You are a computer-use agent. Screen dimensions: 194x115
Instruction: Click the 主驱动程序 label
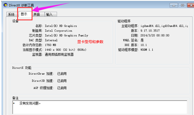[130, 26]
